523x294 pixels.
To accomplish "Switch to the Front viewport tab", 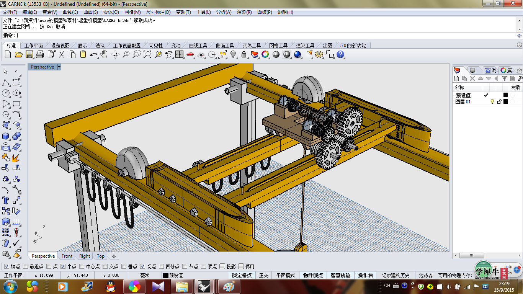I will pos(67,256).
